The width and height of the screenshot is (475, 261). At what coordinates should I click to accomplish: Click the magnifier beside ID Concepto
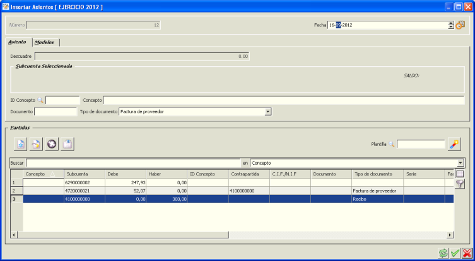point(40,100)
